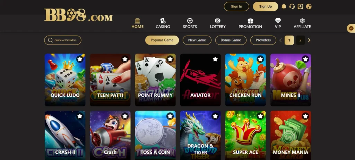Switch to the New Game tab
This screenshot has width=355, height=160.
(197, 40)
